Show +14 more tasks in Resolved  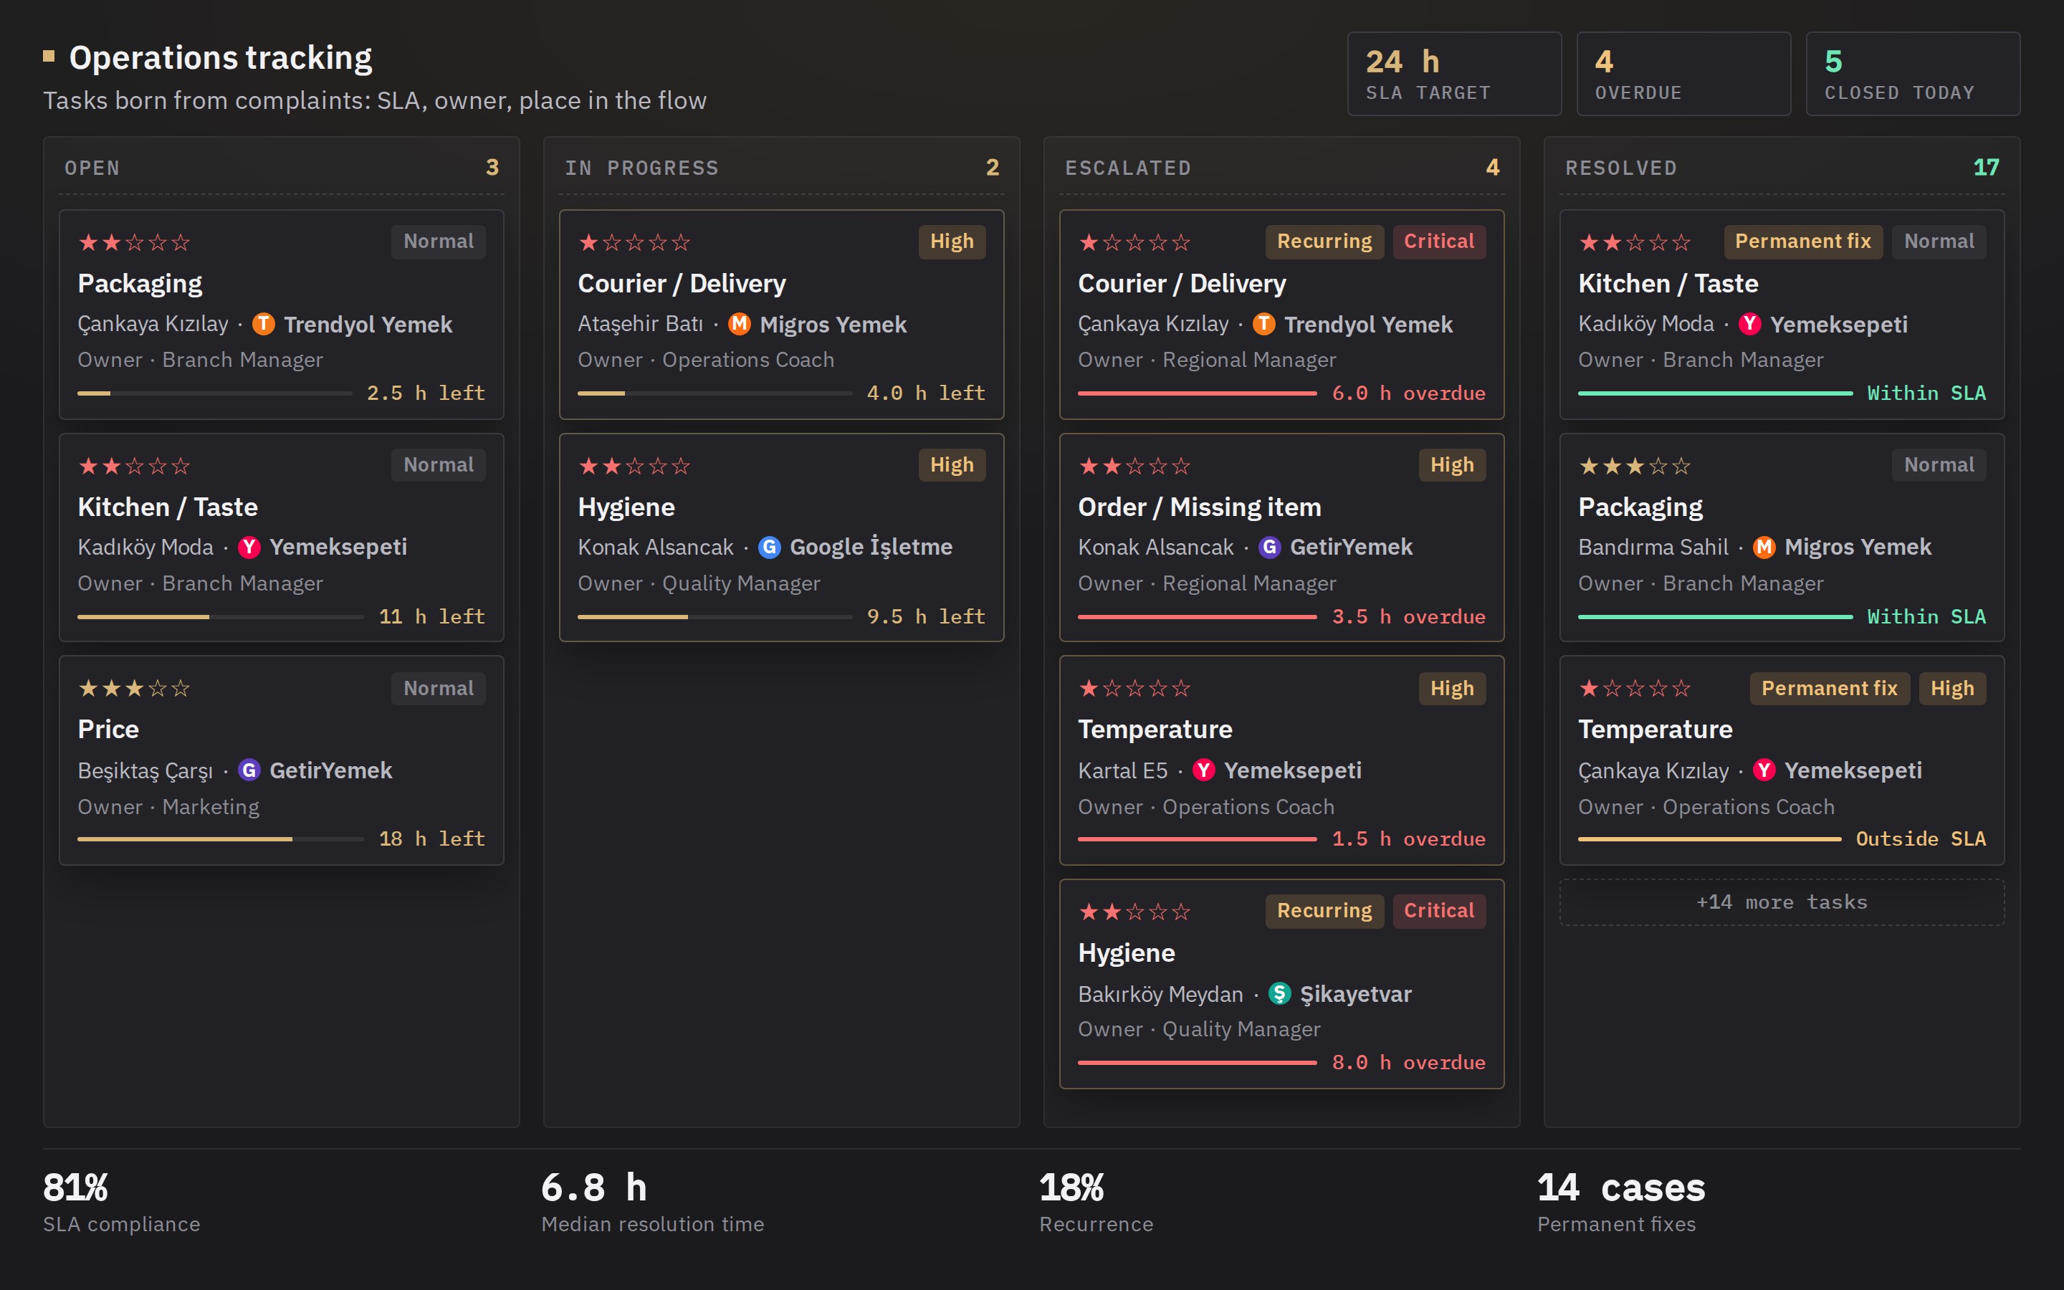click(1782, 903)
